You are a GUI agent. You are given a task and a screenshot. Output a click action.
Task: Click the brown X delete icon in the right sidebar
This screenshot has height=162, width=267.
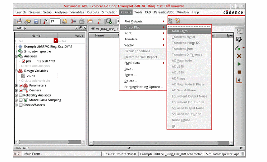point(239,56)
